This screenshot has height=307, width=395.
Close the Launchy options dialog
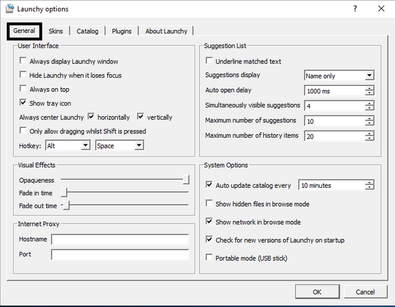point(381,9)
